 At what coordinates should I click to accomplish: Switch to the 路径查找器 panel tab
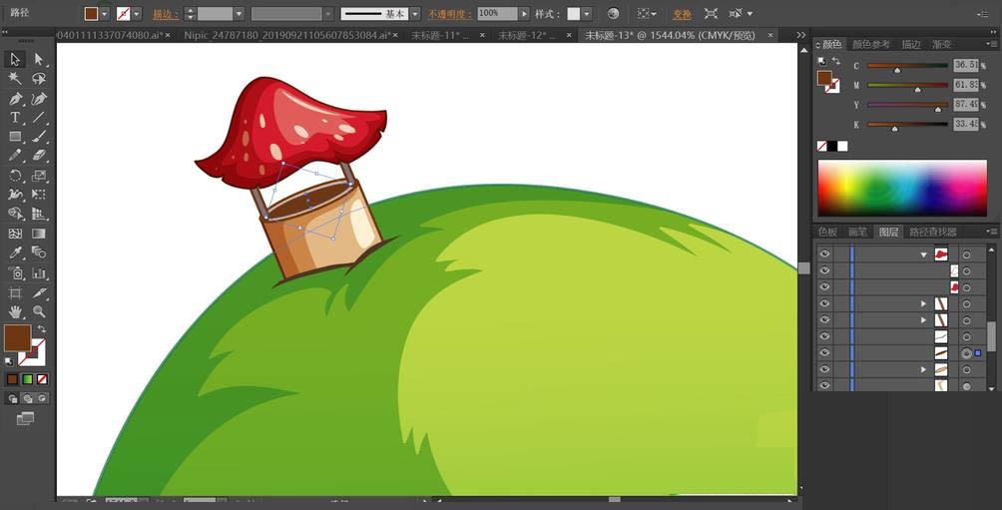(932, 232)
